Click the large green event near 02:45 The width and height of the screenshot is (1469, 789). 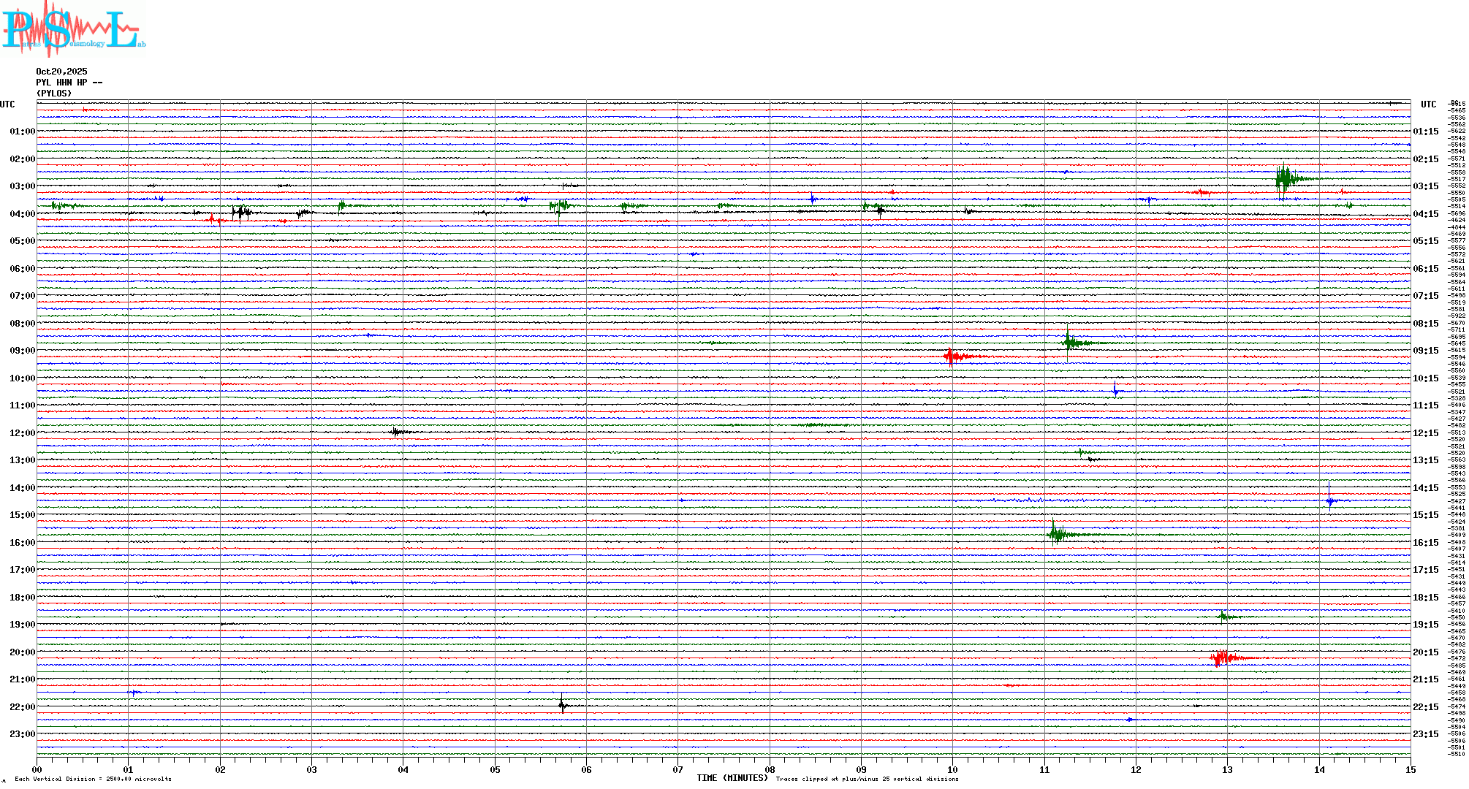click(1285, 179)
